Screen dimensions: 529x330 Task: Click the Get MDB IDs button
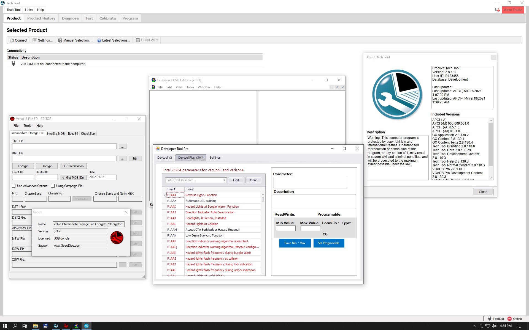click(x=73, y=178)
